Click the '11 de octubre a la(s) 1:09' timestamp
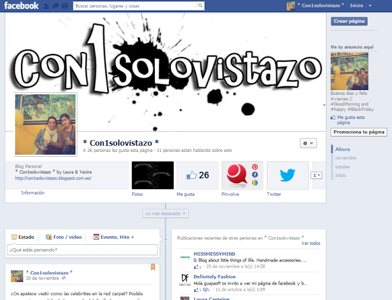The width and height of the screenshot is (392, 300). [240, 290]
